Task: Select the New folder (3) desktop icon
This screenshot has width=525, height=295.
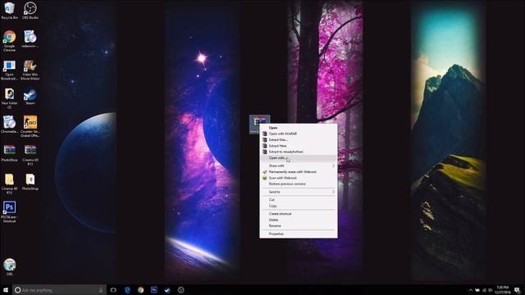Action: click(x=9, y=98)
